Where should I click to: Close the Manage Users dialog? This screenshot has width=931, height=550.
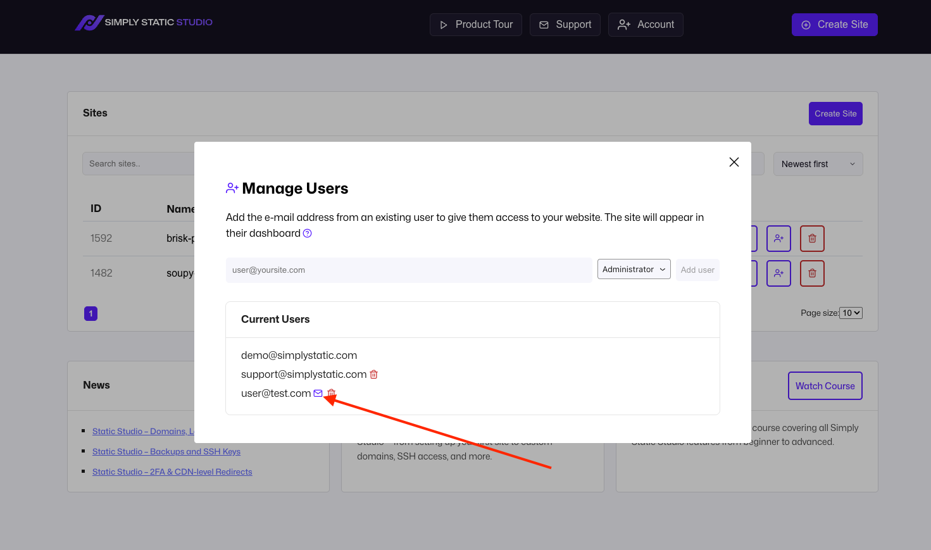click(x=734, y=162)
